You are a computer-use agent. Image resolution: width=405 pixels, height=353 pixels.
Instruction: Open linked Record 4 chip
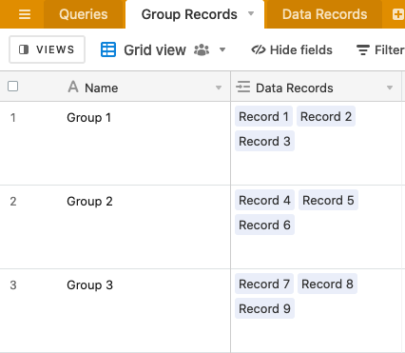[x=264, y=200]
